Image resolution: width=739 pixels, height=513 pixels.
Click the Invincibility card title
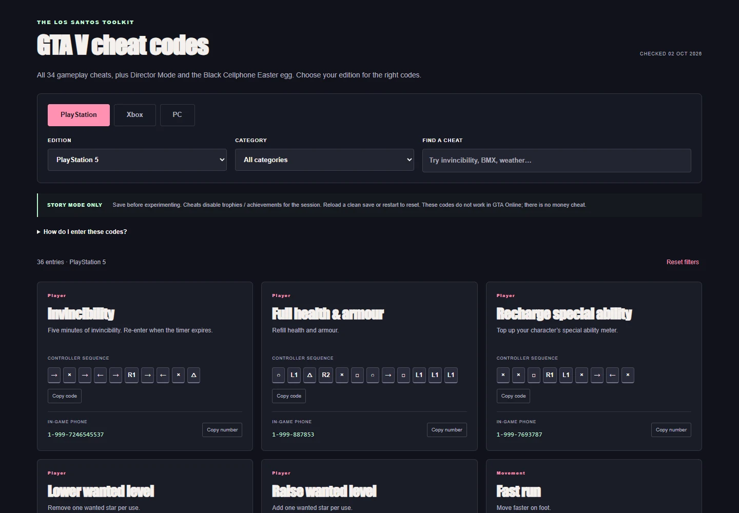click(81, 313)
